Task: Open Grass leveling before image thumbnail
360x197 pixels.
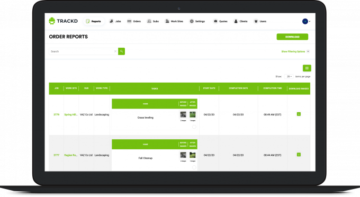Action: pos(183,114)
